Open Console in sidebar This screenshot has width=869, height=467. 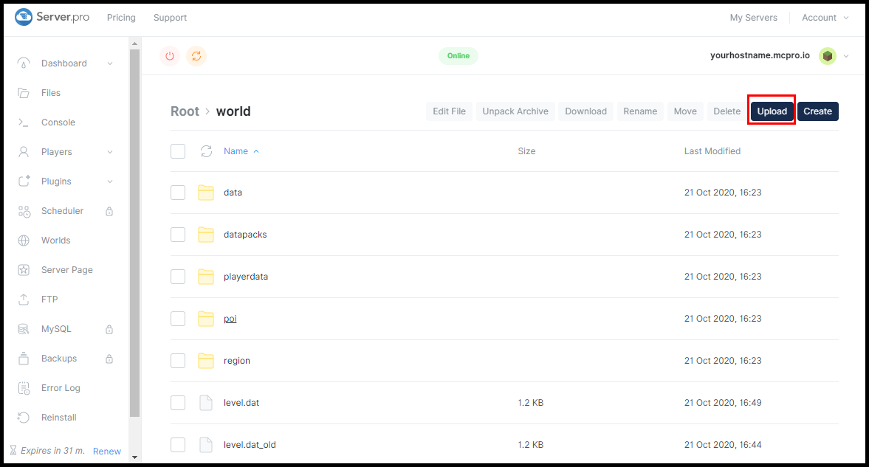coord(58,122)
